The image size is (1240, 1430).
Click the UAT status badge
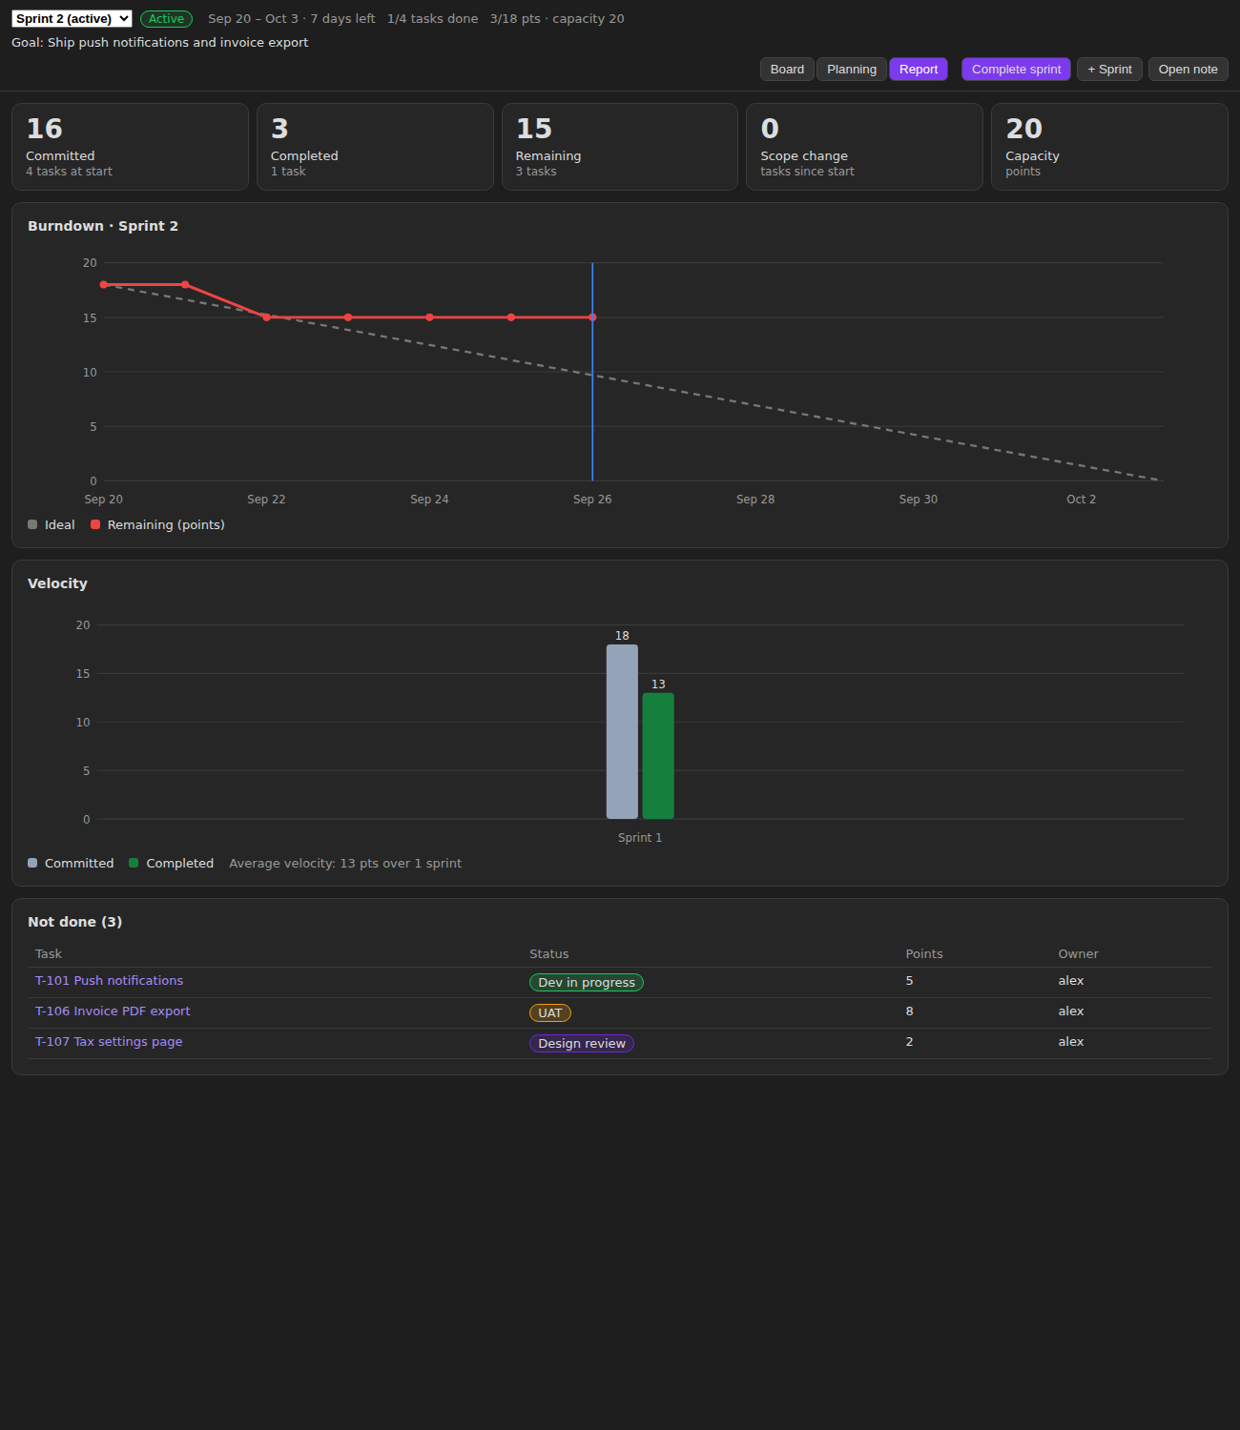550,1013
